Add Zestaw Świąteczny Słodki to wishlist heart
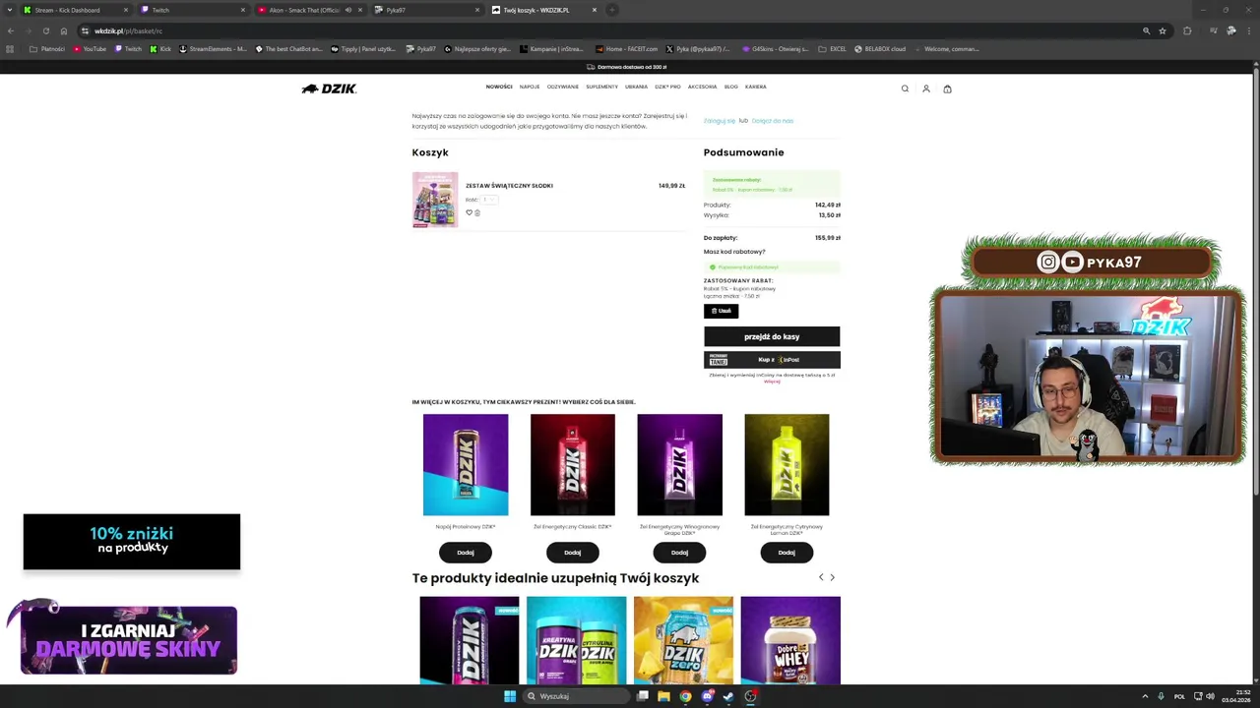Screen dimensions: 1260x708 click(x=469, y=212)
